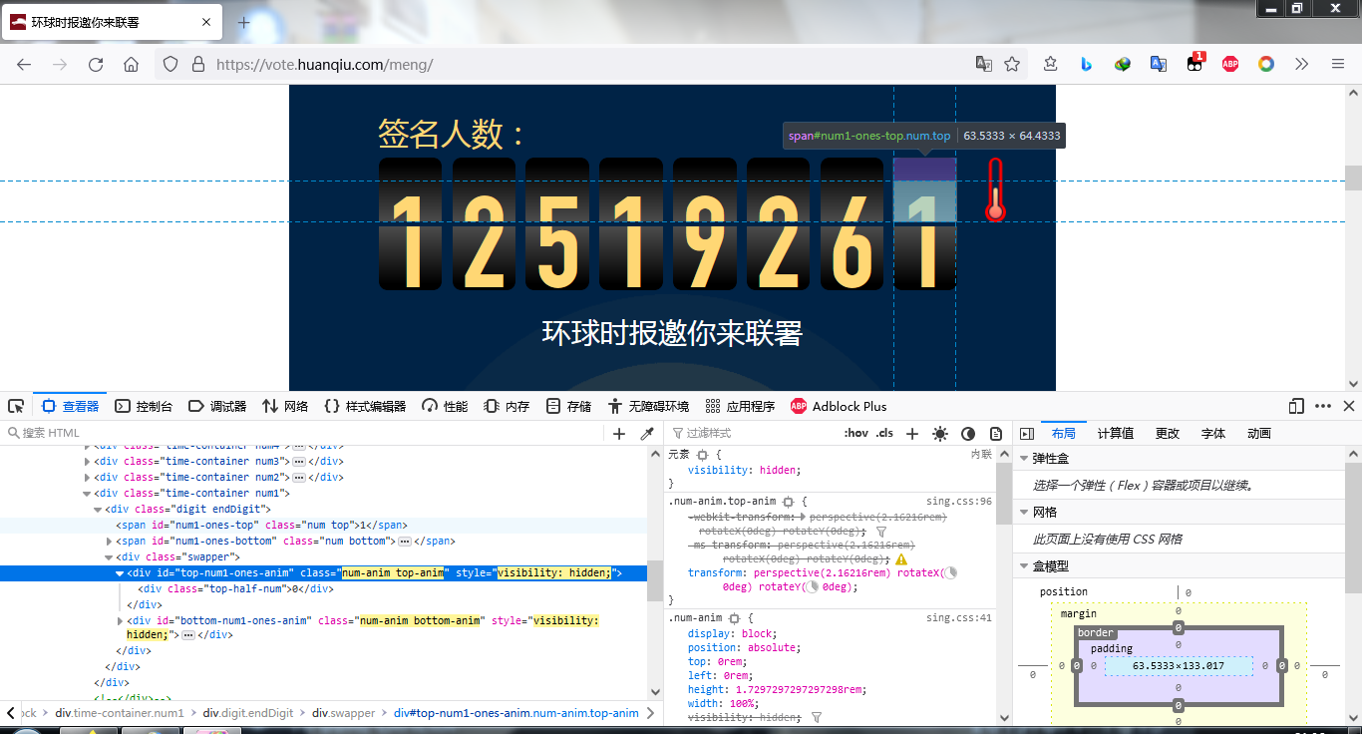The height and width of the screenshot is (734, 1362).
Task: Open the 更改 changes tab
Action: tap(1168, 433)
